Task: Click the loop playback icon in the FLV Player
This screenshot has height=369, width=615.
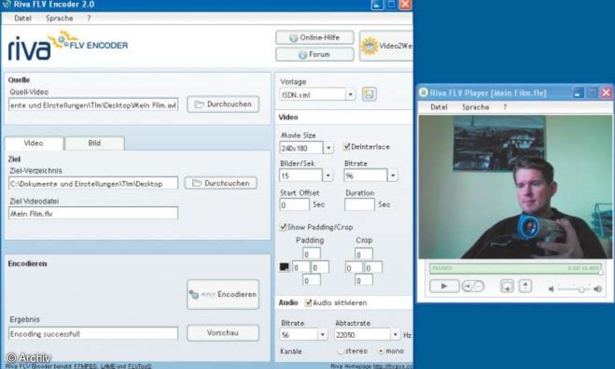Action: click(507, 286)
